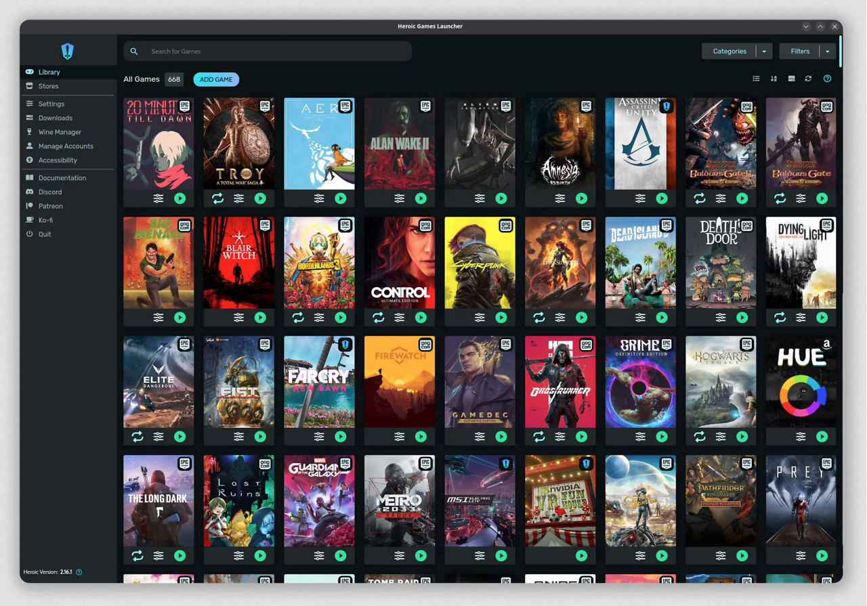Play Guardians of the Galaxy
Screen dimensions: 867x606
pyautogui.click(x=341, y=556)
